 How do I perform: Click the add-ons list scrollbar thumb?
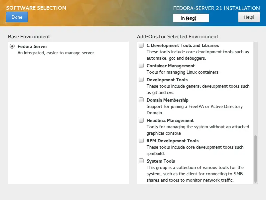pos(255,158)
